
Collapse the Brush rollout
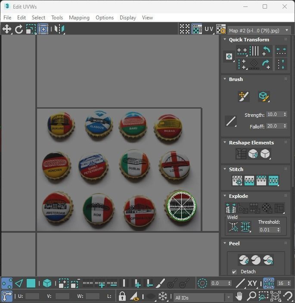tap(225, 79)
